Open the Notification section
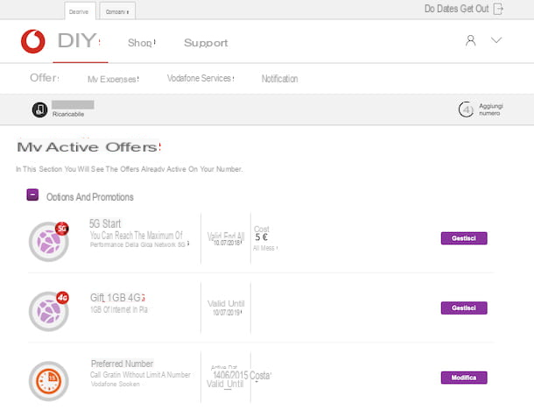This screenshot has height=410, width=534. click(279, 79)
